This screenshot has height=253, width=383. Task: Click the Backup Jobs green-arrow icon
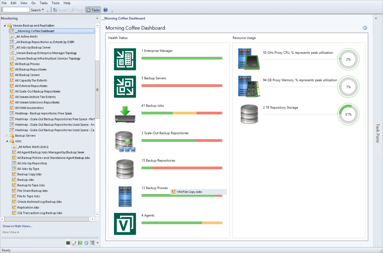click(125, 114)
